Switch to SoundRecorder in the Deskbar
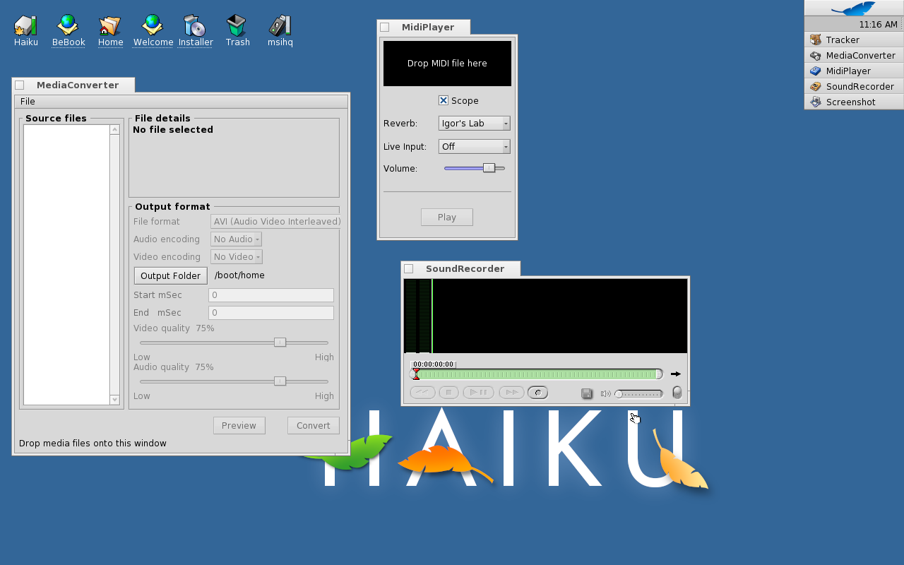 (x=854, y=86)
